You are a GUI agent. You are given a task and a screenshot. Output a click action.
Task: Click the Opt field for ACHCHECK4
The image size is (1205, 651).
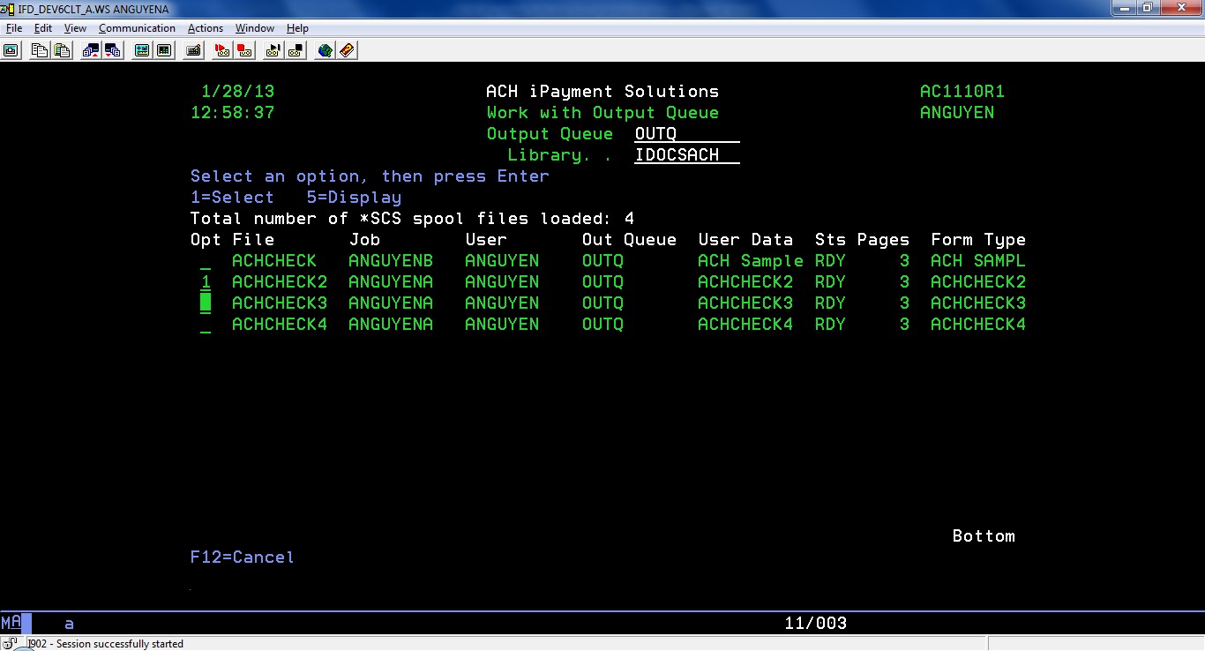pos(206,325)
